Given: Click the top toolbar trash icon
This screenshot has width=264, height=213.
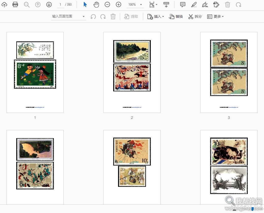Looking at the screenshot, I should [x=227, y=5].
